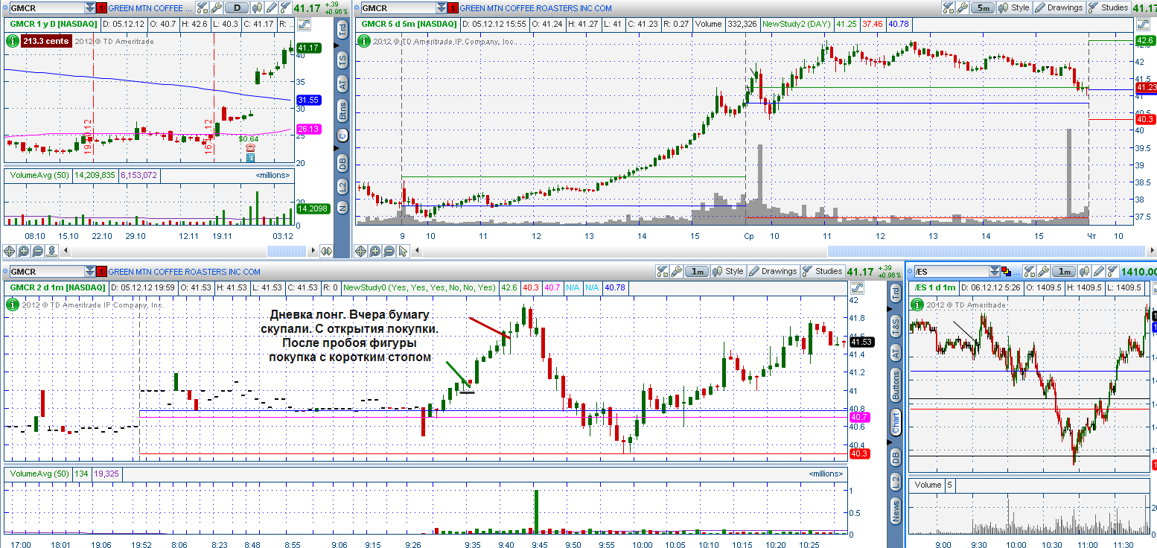Open Buttons side tab beside the 1m chart
This screenshot has height=548, width=1157.
tap(896, 386)
